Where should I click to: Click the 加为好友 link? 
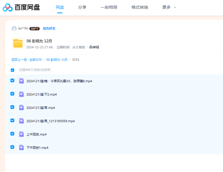pyautogui.click(x=49, y=28)
